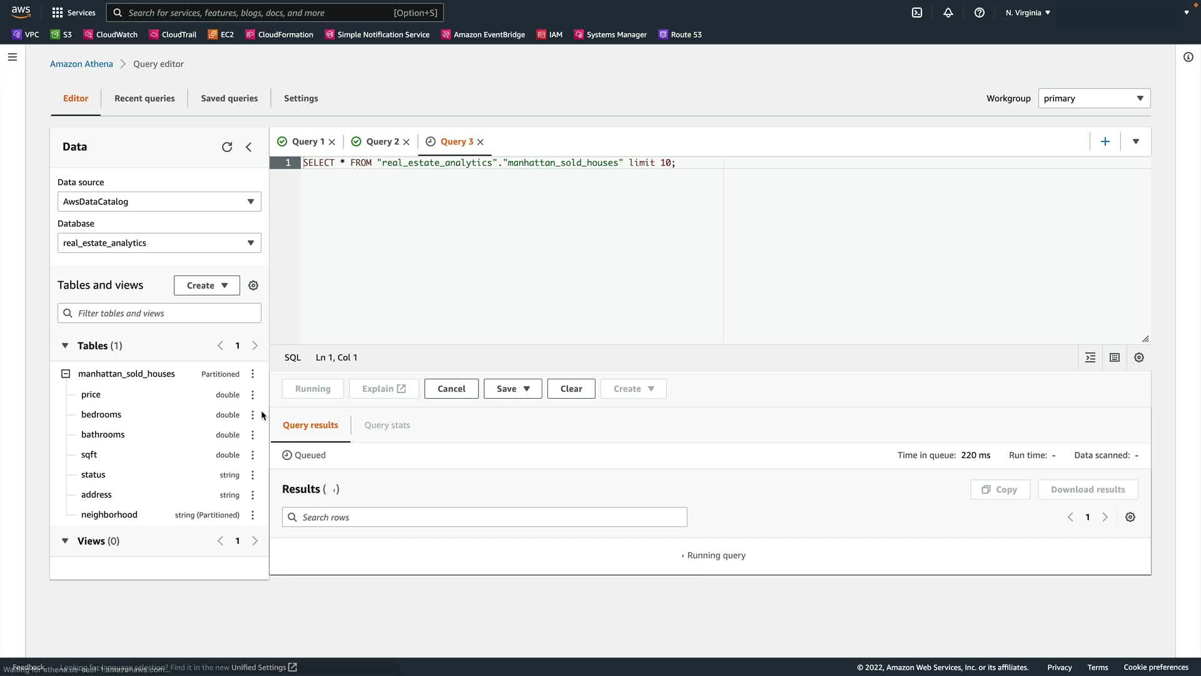The image size is (1201, 676).
Task: Clear the query editor
Action: click(x=570, y=389)
